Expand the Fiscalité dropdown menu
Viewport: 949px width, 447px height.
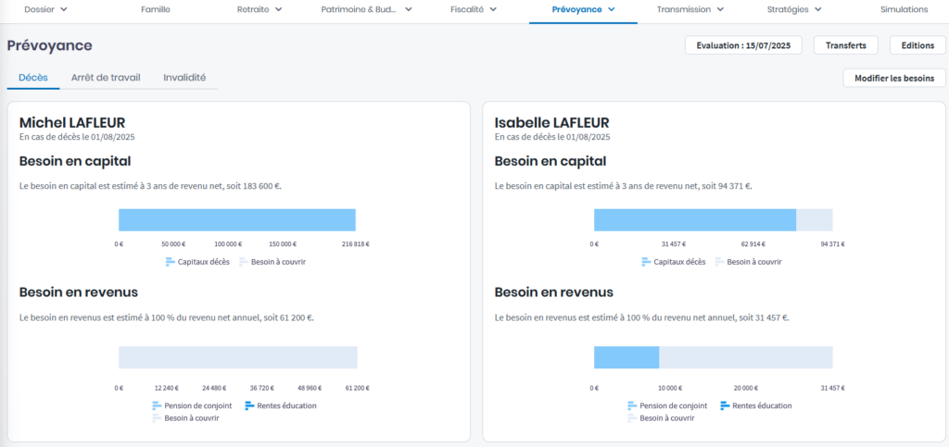[x=493, y=9]
